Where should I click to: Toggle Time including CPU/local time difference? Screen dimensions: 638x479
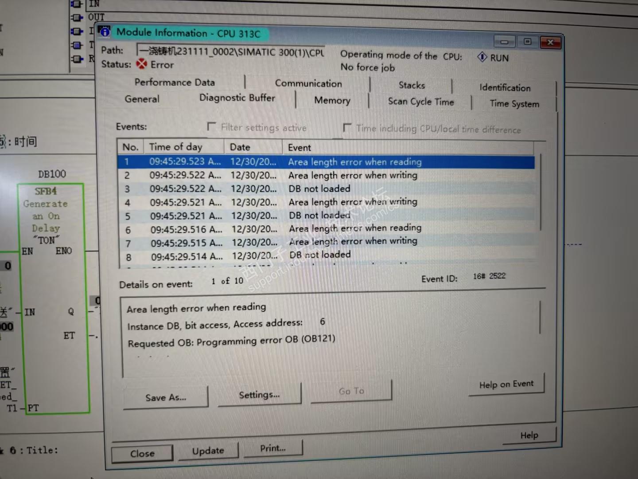point(347,128)
